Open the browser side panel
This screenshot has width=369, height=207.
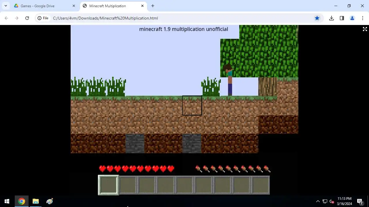click(x=342, y=18)
